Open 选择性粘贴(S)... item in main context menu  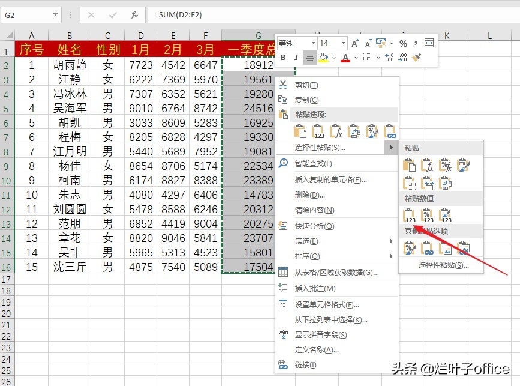coord(337,147)
